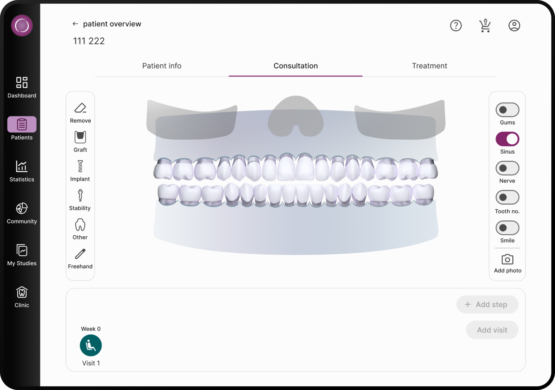Open the Treatment tab
This screenshot has height=390, width=555.
(430, 66)
